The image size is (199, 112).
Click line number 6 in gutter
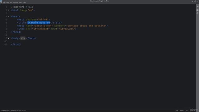[x=7, y=23]
